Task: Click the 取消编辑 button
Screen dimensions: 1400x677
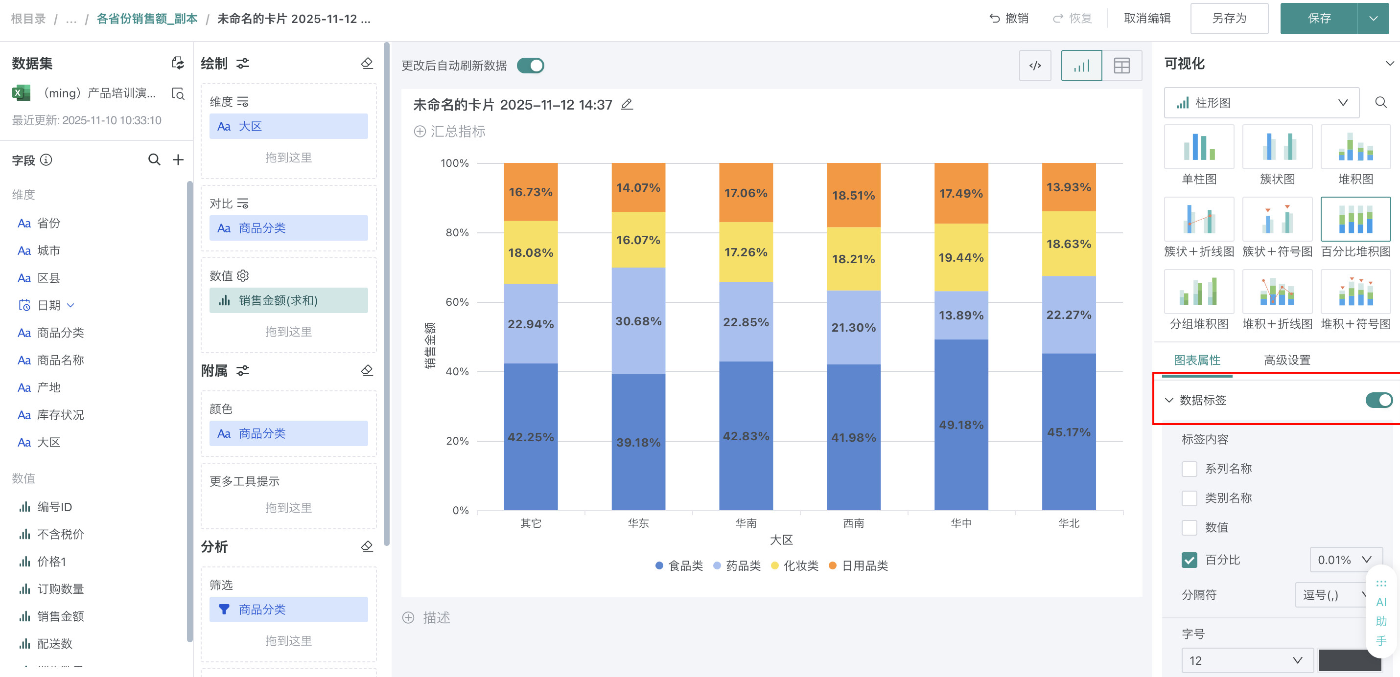Action: click(1147, 19)
